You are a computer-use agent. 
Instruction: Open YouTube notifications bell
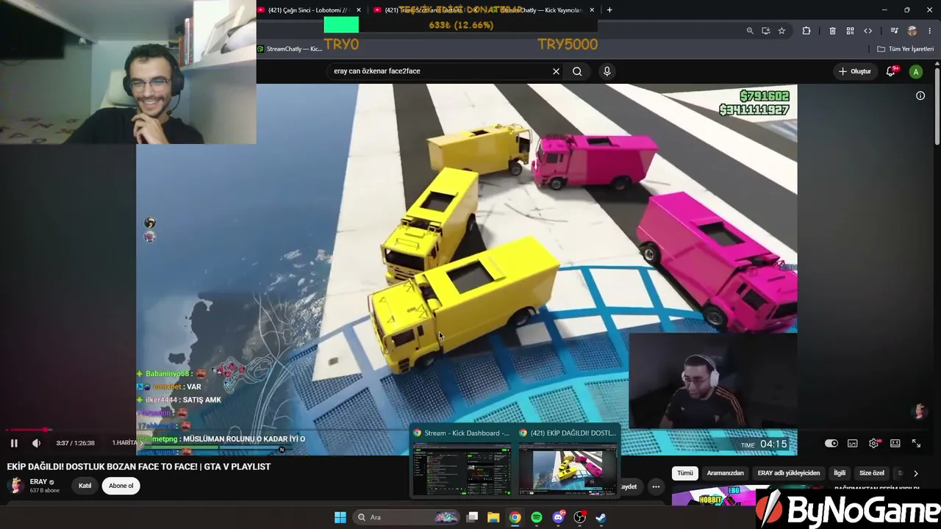pyautogui.click(x=891, y=71)
